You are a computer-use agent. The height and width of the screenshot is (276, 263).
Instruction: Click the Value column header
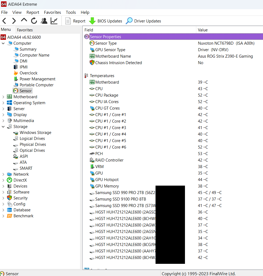pos(203,30)
